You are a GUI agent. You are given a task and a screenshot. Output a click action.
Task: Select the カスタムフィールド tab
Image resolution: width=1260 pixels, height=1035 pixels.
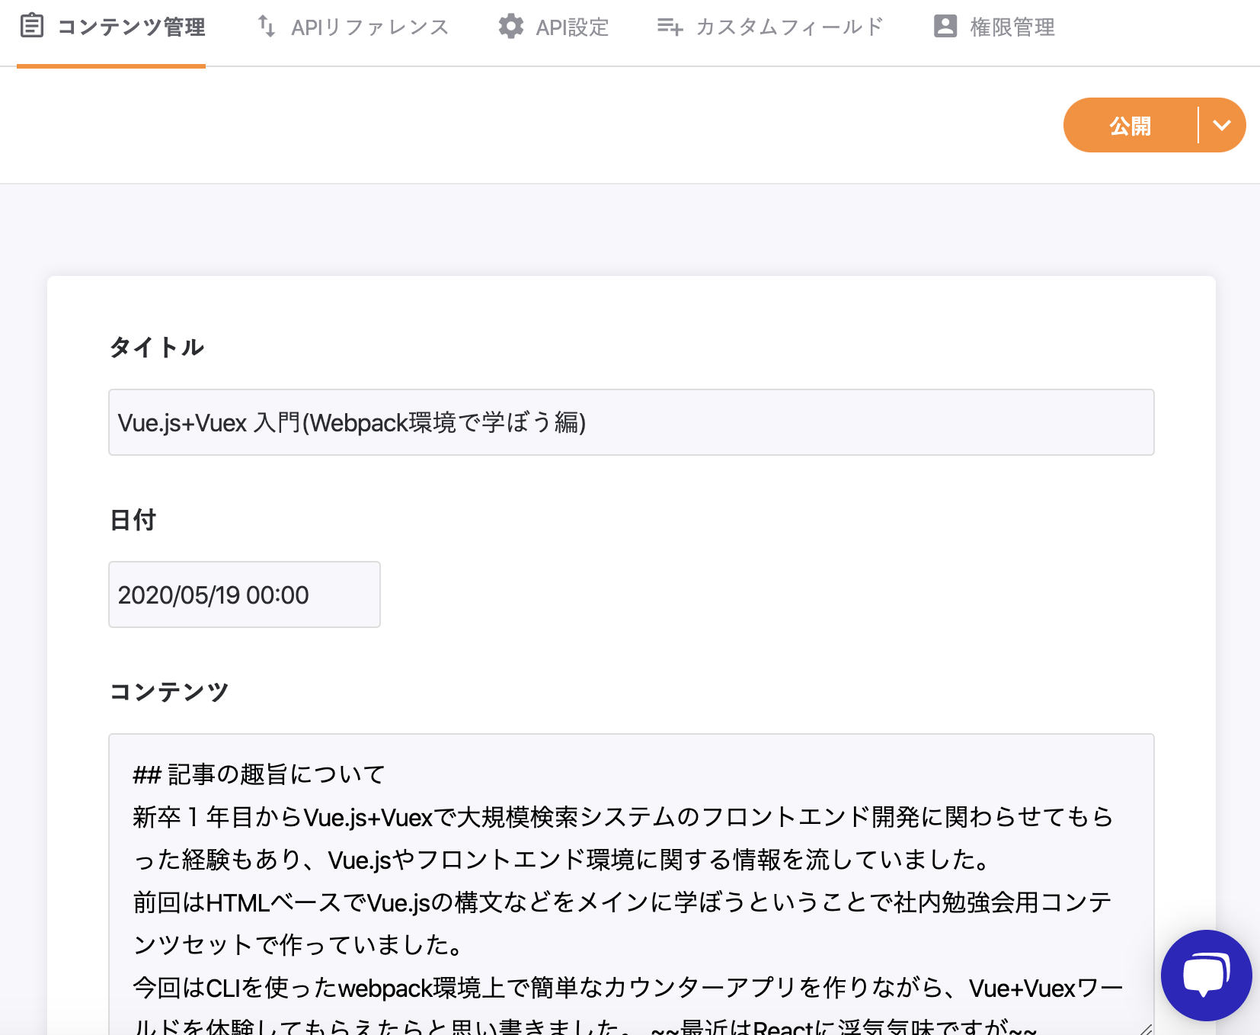770,27
